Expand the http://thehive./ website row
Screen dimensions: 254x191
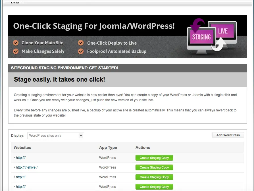click(14, 167)
